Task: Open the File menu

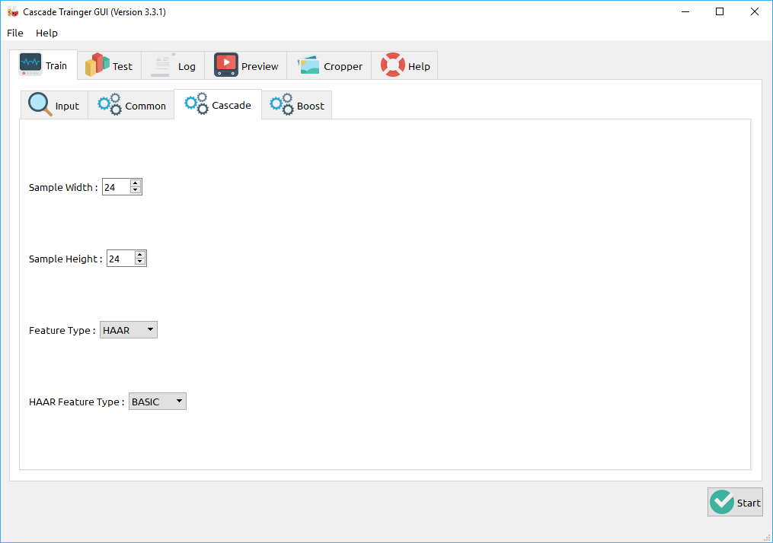Action: pyautogui.click(x=14, y=33)
